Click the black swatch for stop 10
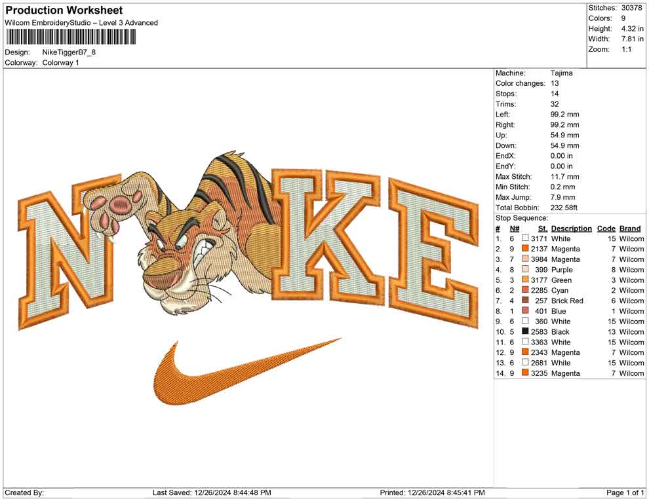The height and width of the screenshot is (499, 649). click(525, 331)
